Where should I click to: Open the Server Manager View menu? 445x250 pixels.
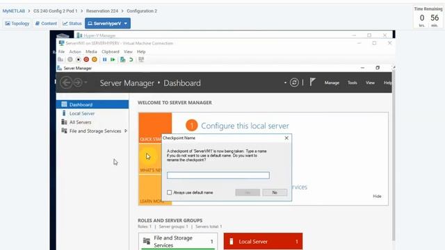[x=370, y=83]
